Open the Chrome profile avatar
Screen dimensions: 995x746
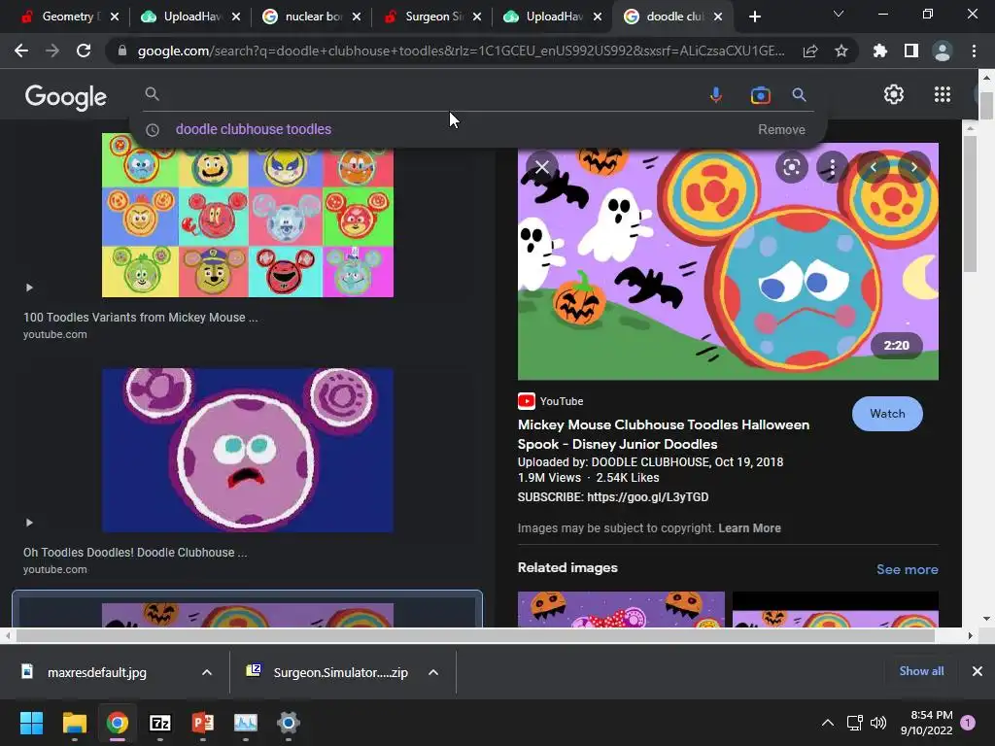coord(943,51)
